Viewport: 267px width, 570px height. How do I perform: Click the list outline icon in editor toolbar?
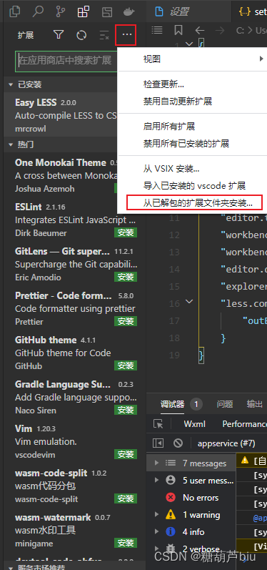tap(157, 30)
